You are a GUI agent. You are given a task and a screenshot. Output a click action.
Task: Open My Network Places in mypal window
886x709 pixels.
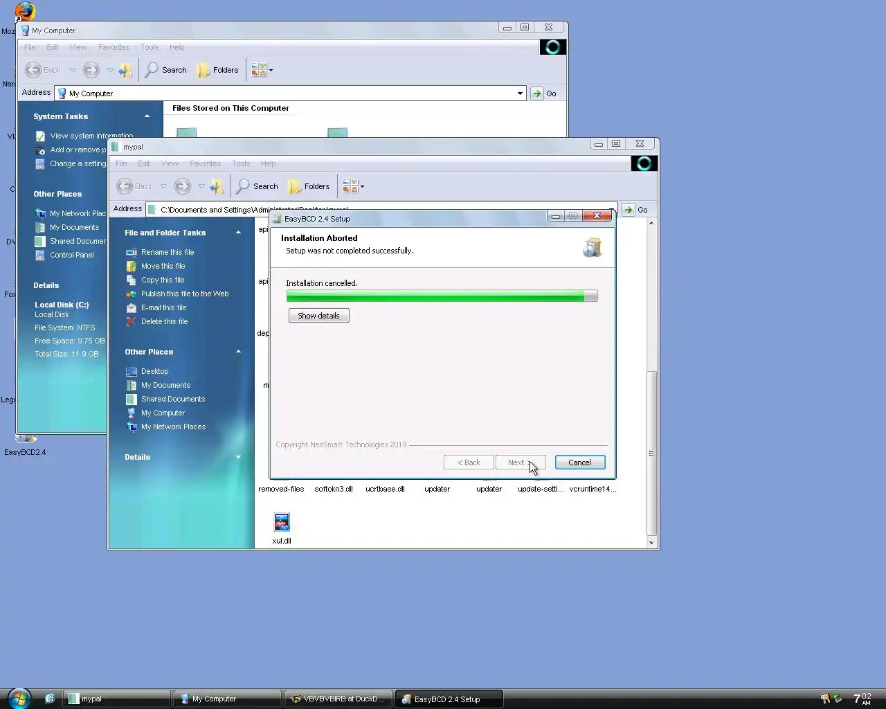pyautogui.click(x=173, y=427)
